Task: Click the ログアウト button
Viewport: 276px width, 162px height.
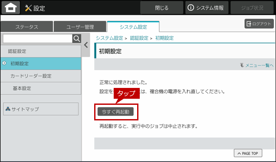Action: 259,24
